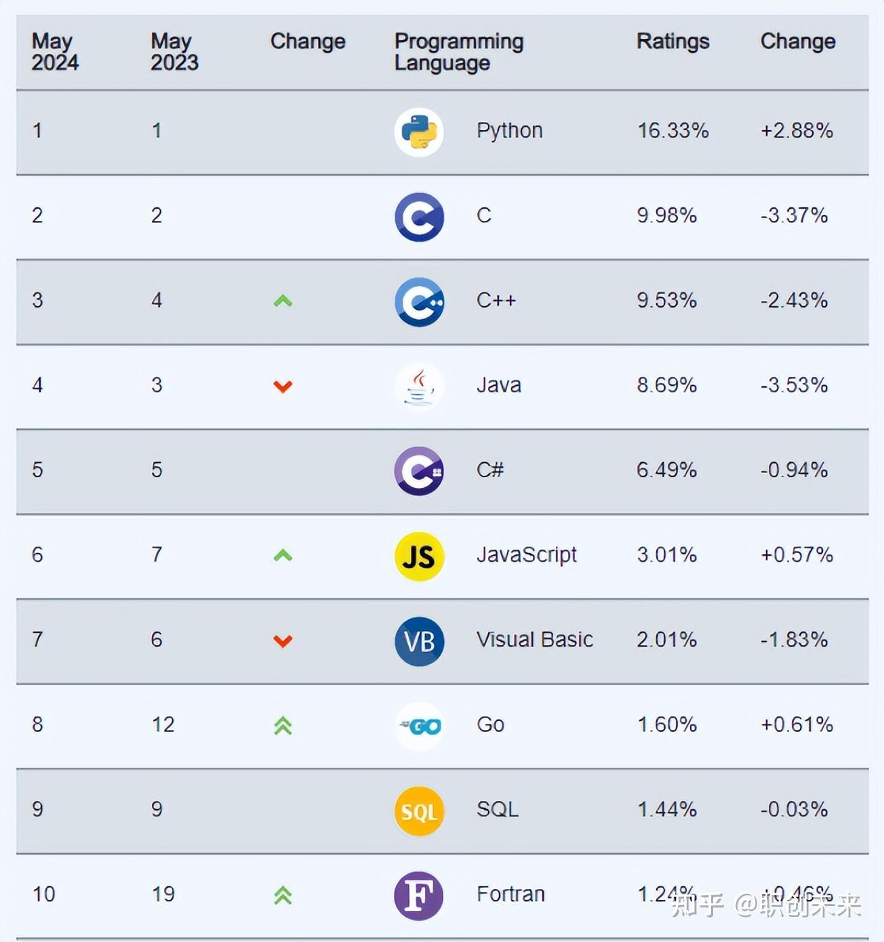Click the purple Fortran F icon
Viewport: 884px width, 942px height.
pos(419,896)
